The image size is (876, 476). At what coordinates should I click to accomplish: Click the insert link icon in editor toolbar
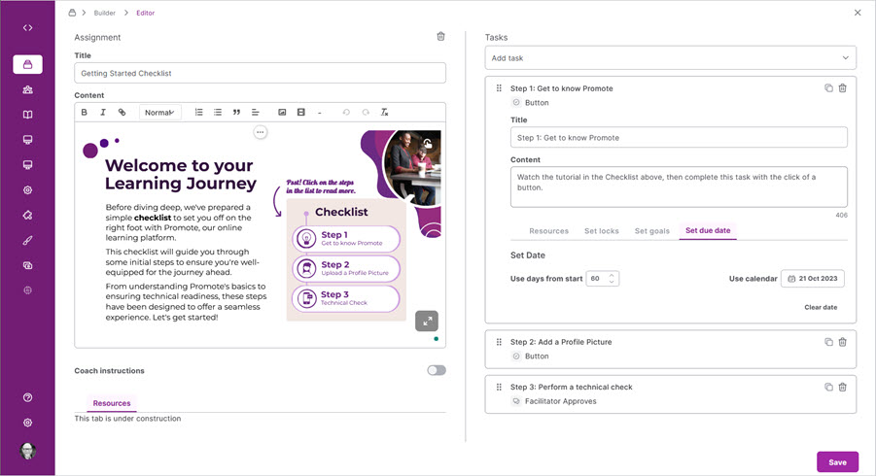click(122, 113)
